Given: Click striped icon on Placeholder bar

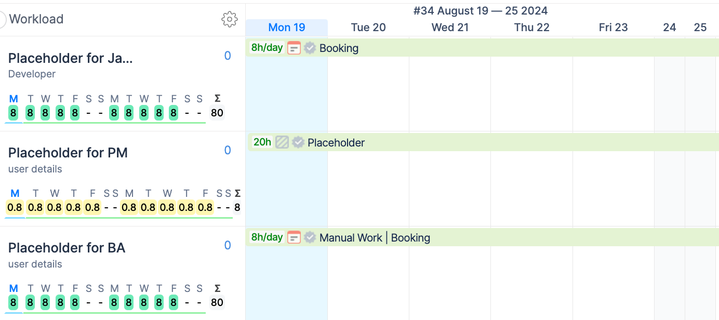Looking at the screenshot, I should [x=282, y=142].
